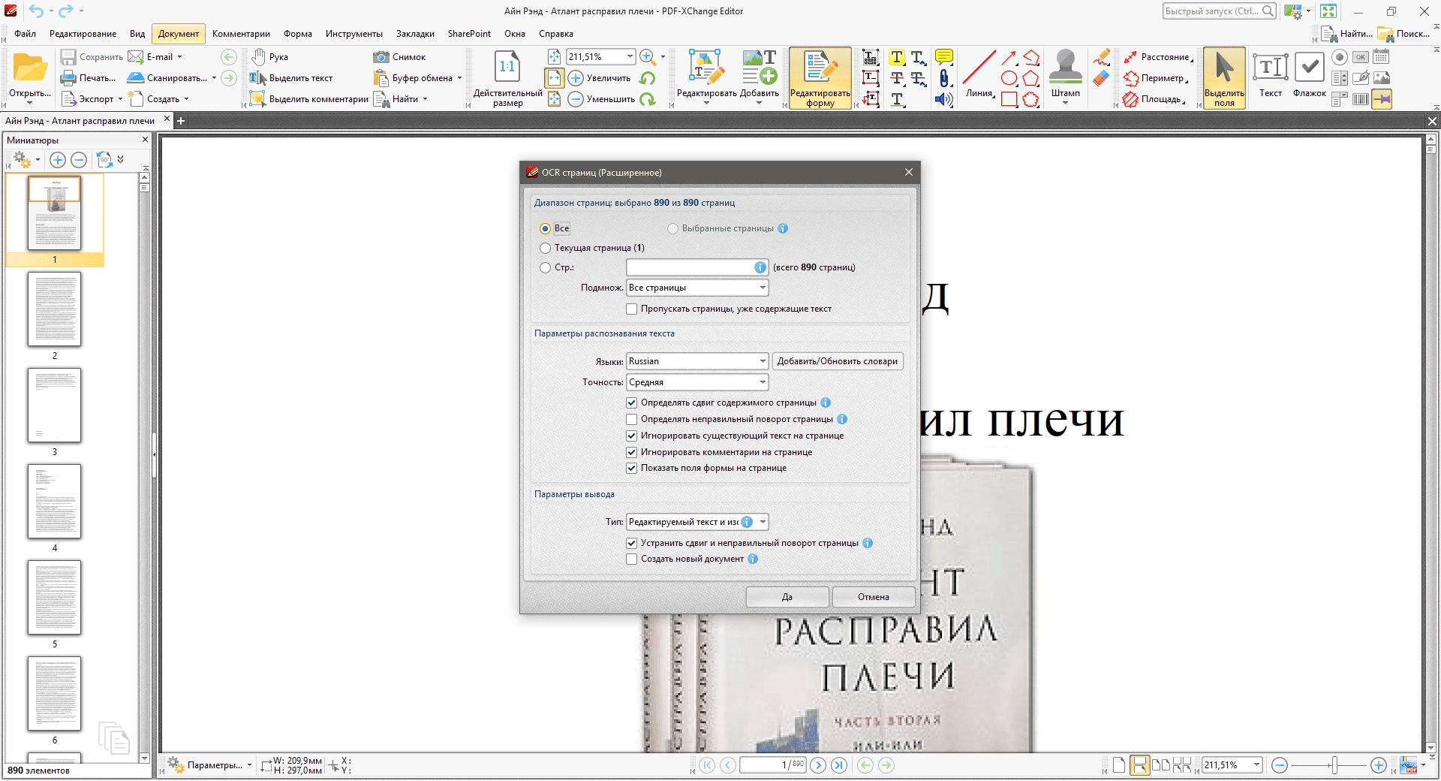Open the 'Подмнож.' dropdown (Все страницы)
1441x781 pixels.
tap(697, 288)
